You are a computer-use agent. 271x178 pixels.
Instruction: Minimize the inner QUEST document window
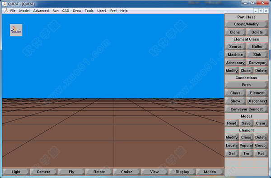pyautogui.click(x=256, y=11)
